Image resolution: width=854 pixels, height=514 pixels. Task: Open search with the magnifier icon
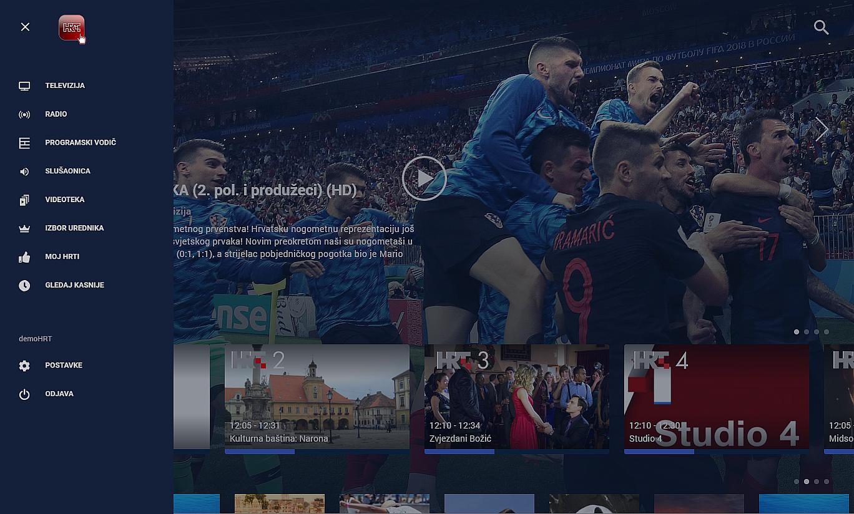822,27
